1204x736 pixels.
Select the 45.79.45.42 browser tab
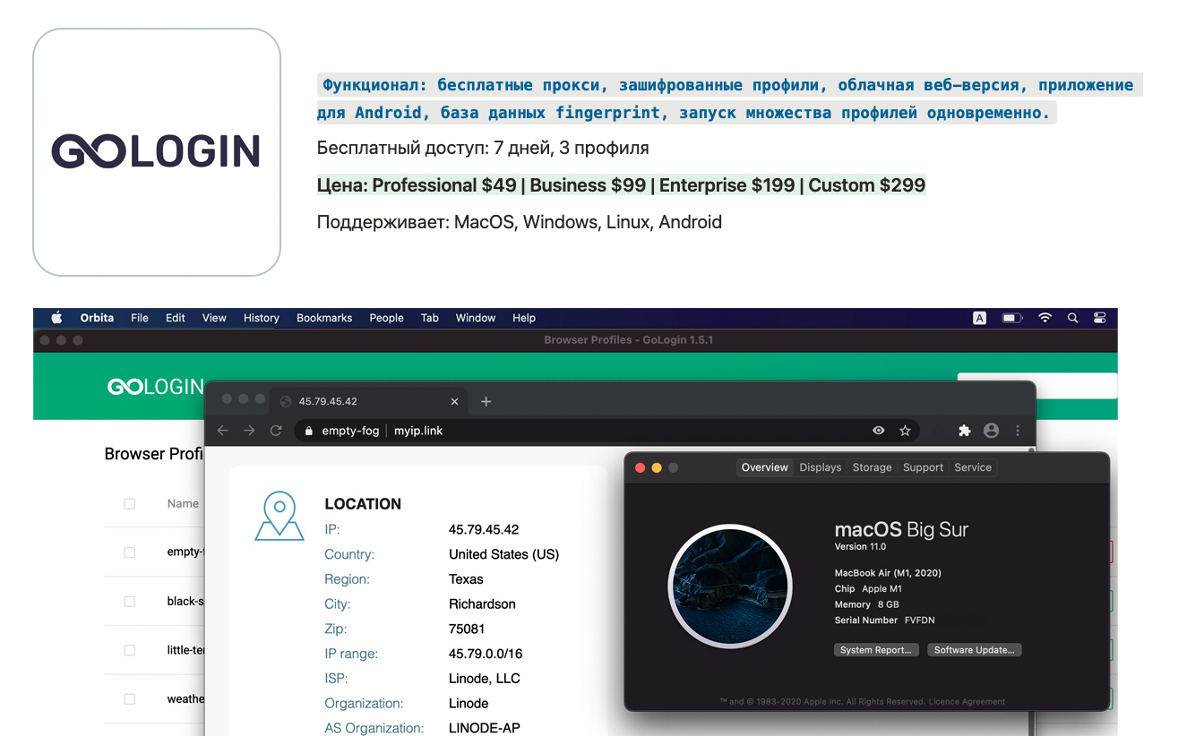click(x=370, y=401)
